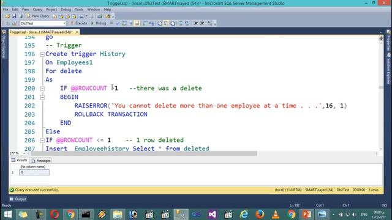This screenshot has height=220, width=392.
Task: Click the Parse checkmark icon
Action: pyautogui.click(x=118, y=23)
